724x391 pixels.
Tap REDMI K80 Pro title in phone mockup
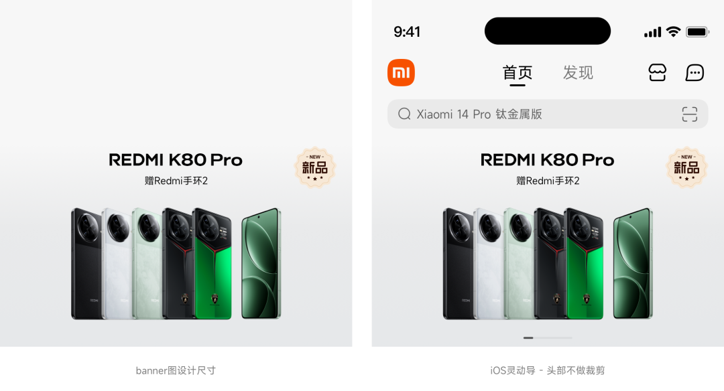point(547,160)
